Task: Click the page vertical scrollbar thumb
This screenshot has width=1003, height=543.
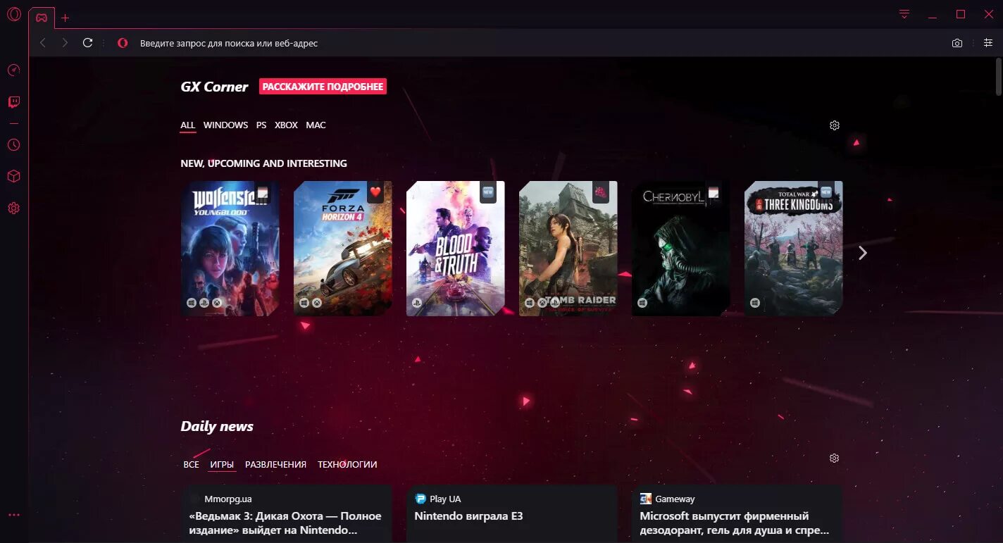Action: coord(999,76)
